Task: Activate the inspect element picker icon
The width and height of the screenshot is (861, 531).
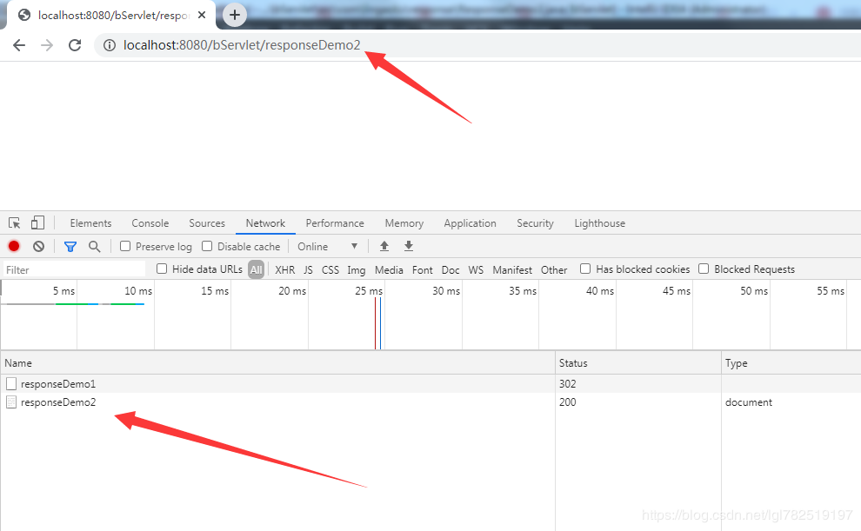Action: pos(14,222)
